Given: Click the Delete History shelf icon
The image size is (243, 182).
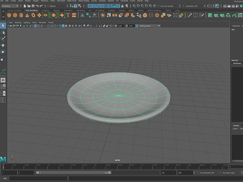Looking at the screenshot, I should point(88,15).
